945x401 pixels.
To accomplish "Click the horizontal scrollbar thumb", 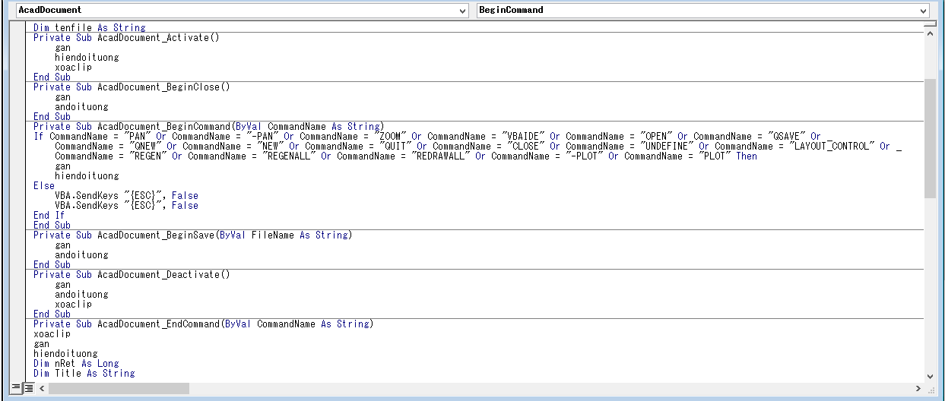I will (x=118, y=388).
